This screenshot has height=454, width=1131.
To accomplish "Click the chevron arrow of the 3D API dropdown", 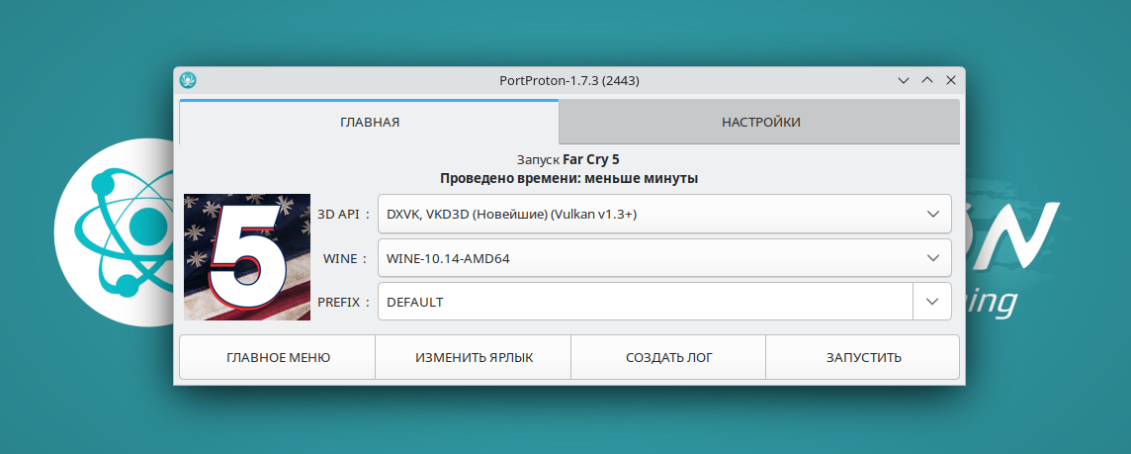I will point(932,214).
